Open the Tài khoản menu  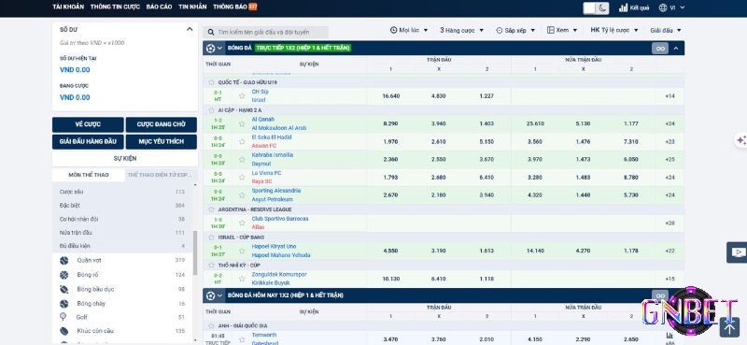pos(68,7)
